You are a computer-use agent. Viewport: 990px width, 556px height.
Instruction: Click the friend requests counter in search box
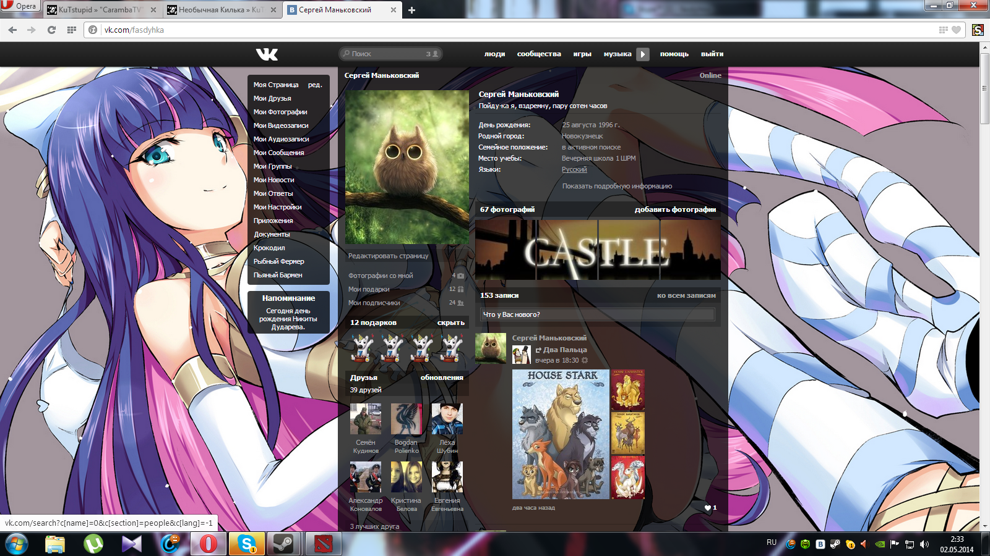432,54
